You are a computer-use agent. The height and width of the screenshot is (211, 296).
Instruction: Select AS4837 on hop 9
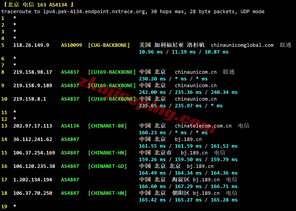(70, 86)
